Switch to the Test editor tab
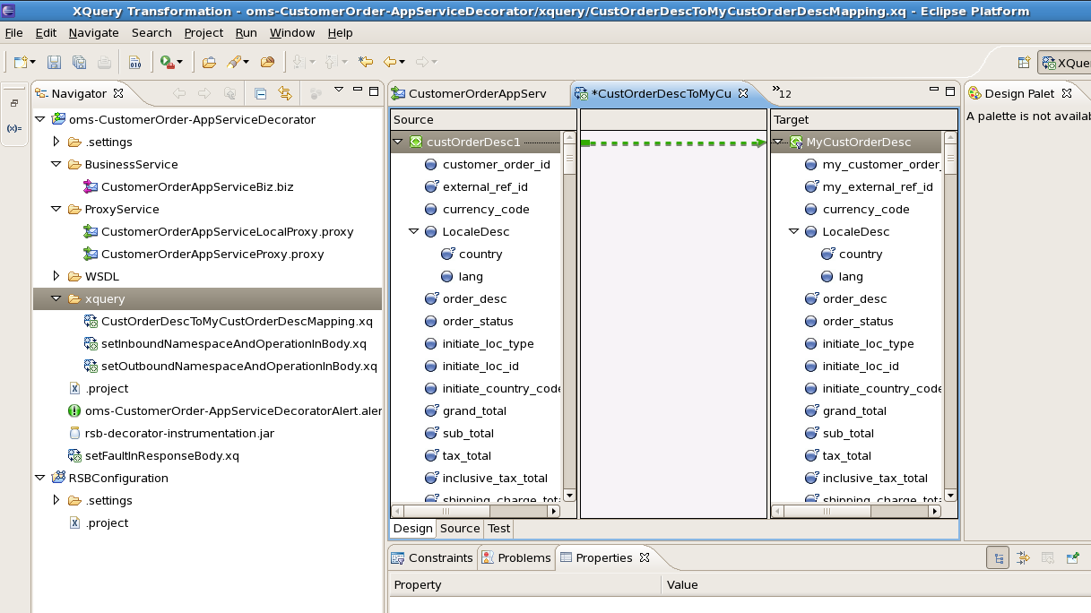 [x=499, y=529]
